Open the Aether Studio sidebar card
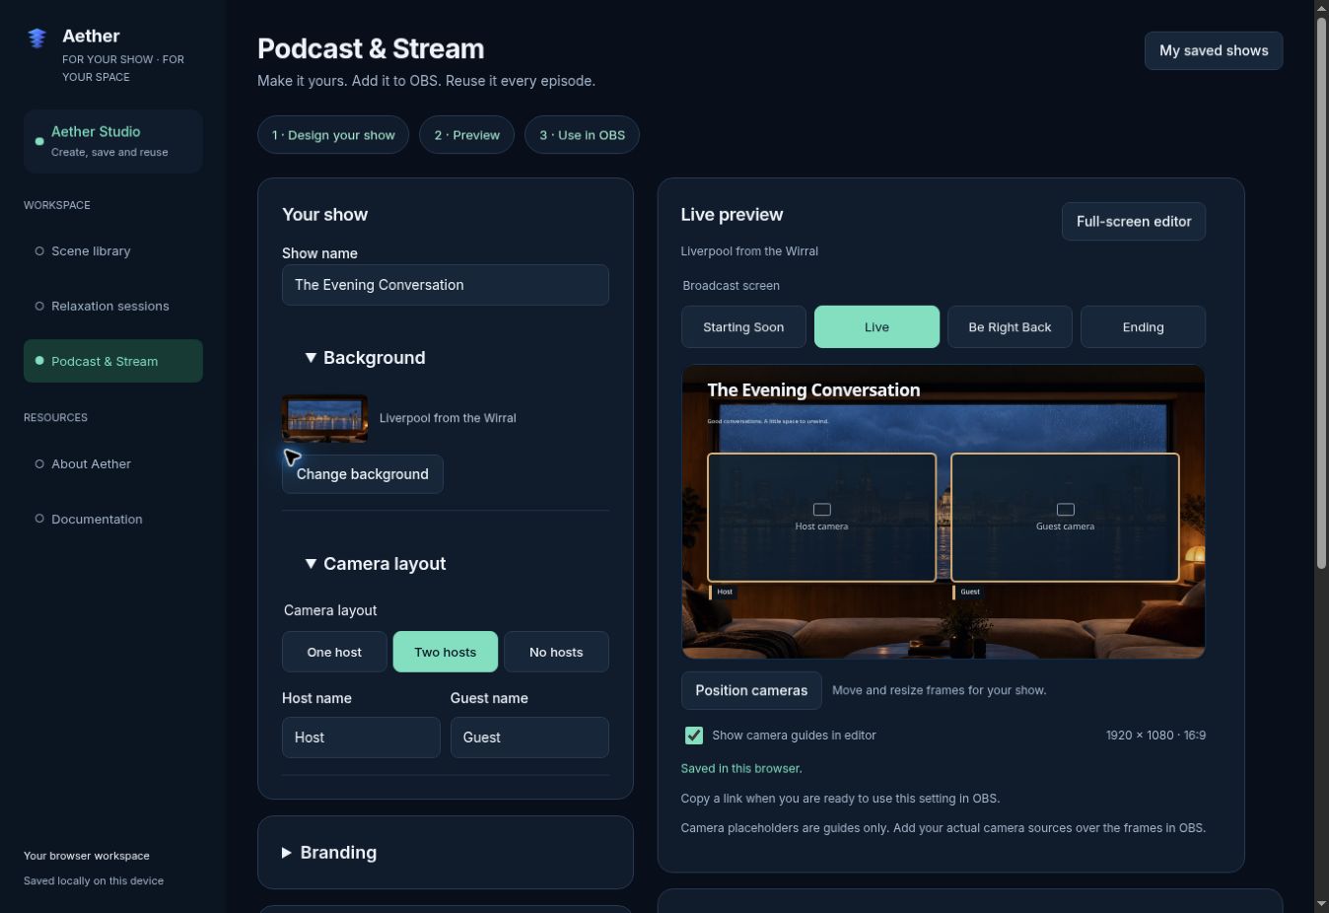Screen dimensions: 1329x913 click(x=113, y=141)
